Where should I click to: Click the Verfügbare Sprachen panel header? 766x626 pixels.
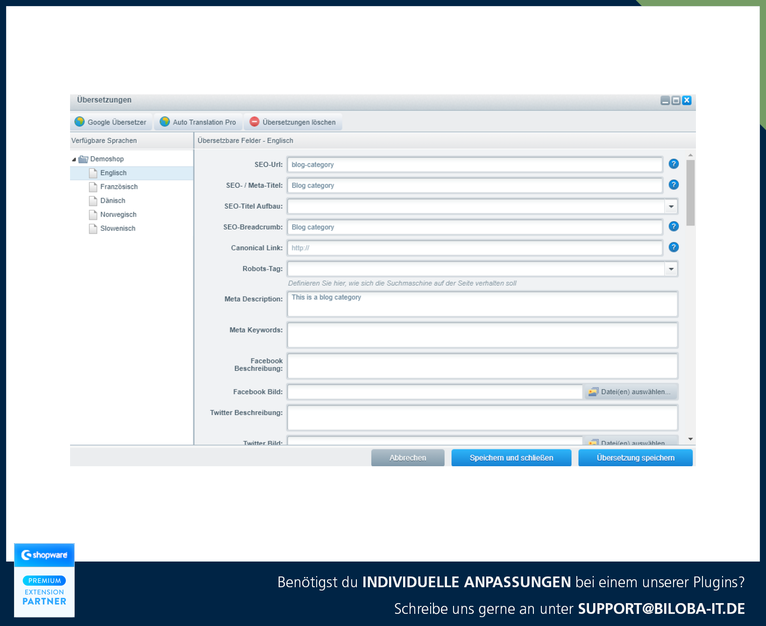click(x=132, y=141)
